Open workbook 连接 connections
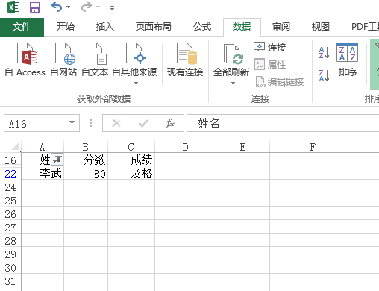Viewport: 379px width, 291px height. click(270, 47)
